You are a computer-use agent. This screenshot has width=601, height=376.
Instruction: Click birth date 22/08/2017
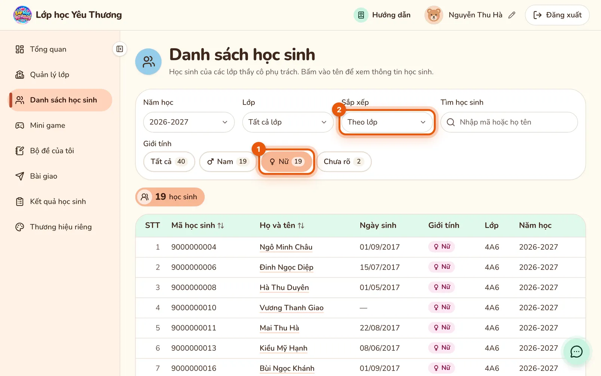(x=380, y=328)
